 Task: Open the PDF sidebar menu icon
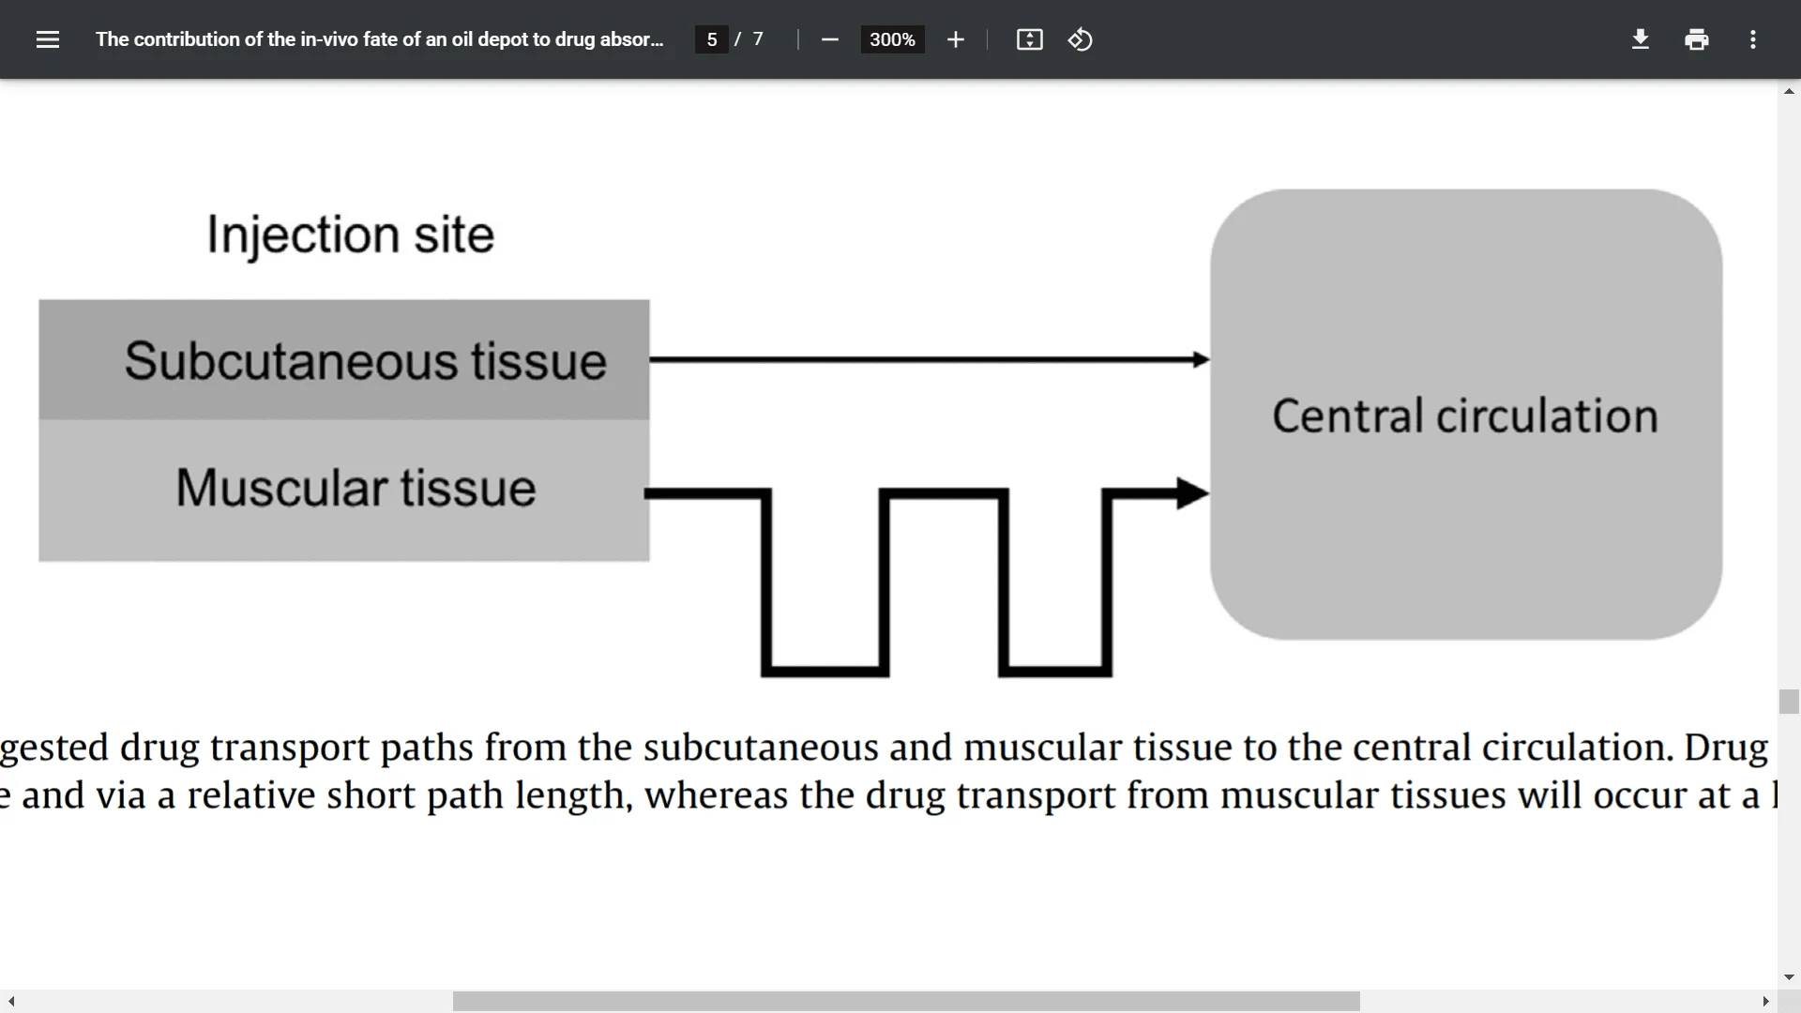click(x=48, y=39)
